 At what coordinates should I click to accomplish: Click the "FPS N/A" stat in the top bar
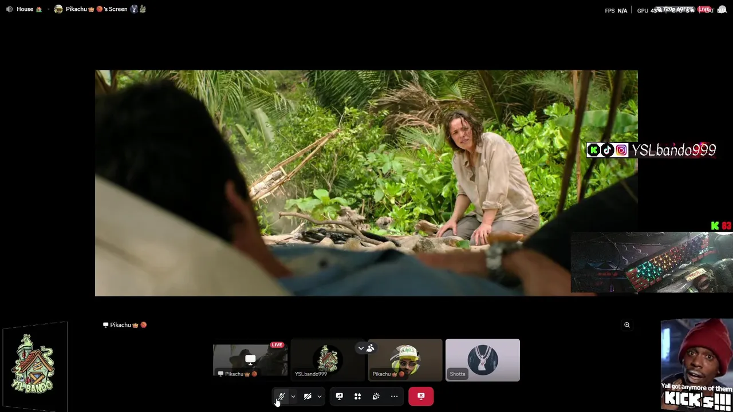[x=616, y=10]
